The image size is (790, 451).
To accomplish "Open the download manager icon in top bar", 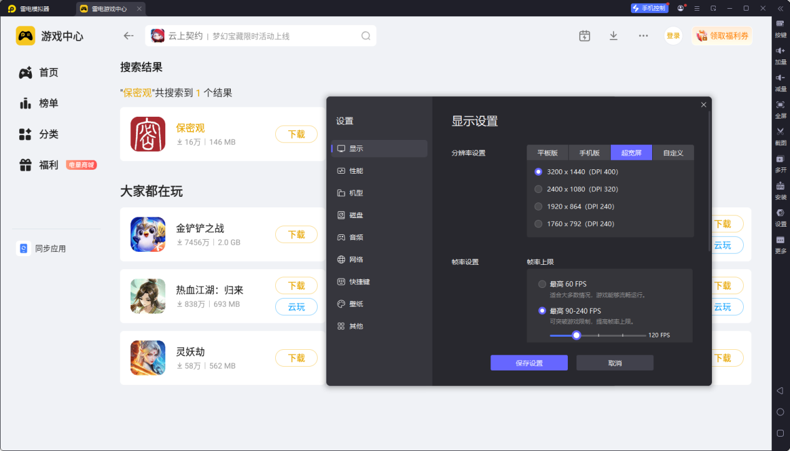I will pyautogui.click(x=613, y=36).
